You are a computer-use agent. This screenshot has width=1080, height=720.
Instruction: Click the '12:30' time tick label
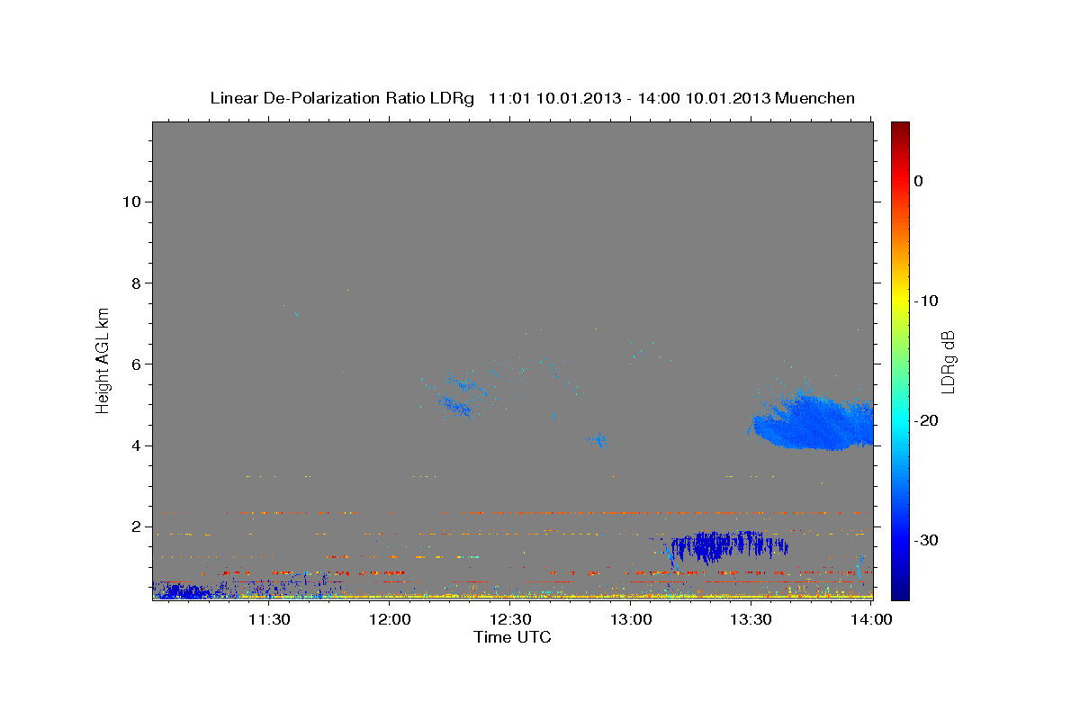511,619
